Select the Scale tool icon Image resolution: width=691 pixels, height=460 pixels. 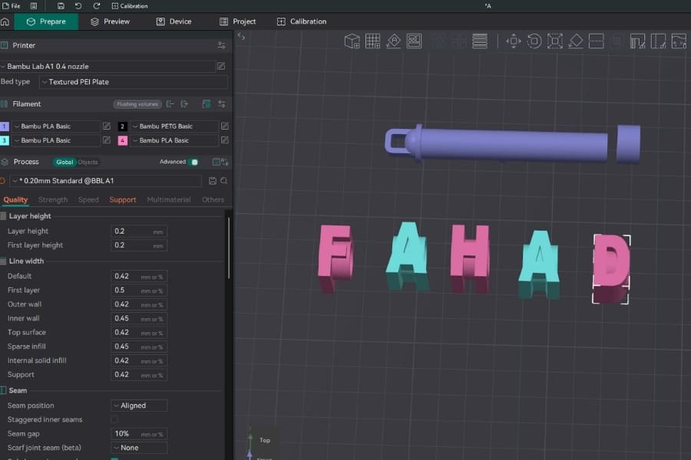[555, 41]
